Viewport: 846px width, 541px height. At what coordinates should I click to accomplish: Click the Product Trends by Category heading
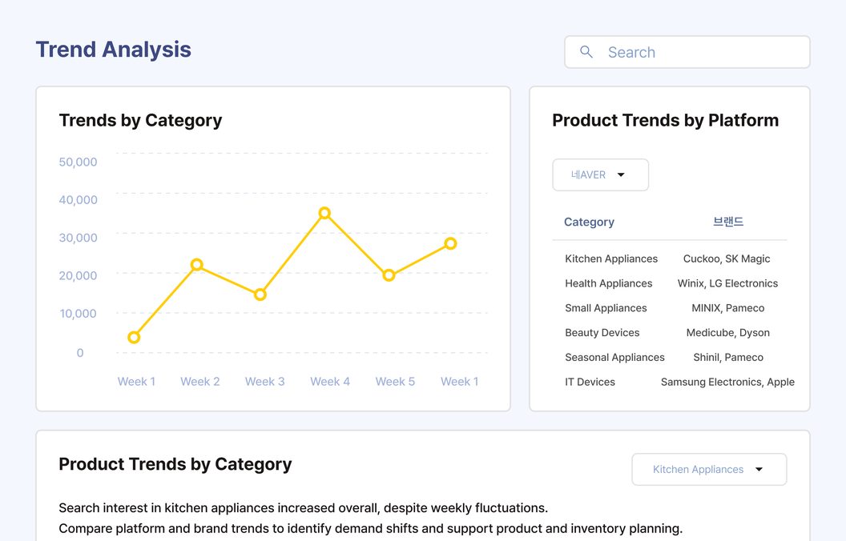pyautogui.click(x=175, y=464)
